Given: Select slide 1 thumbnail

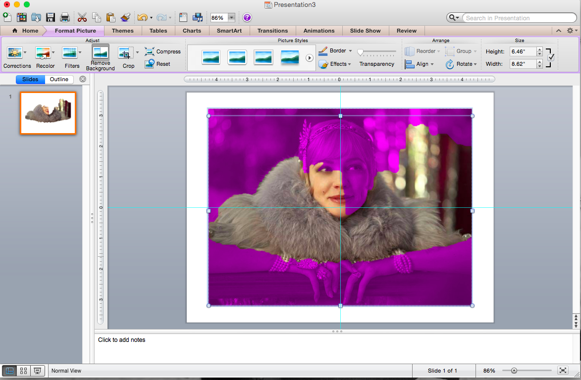Looking at the screenshot, I should 48,113.
